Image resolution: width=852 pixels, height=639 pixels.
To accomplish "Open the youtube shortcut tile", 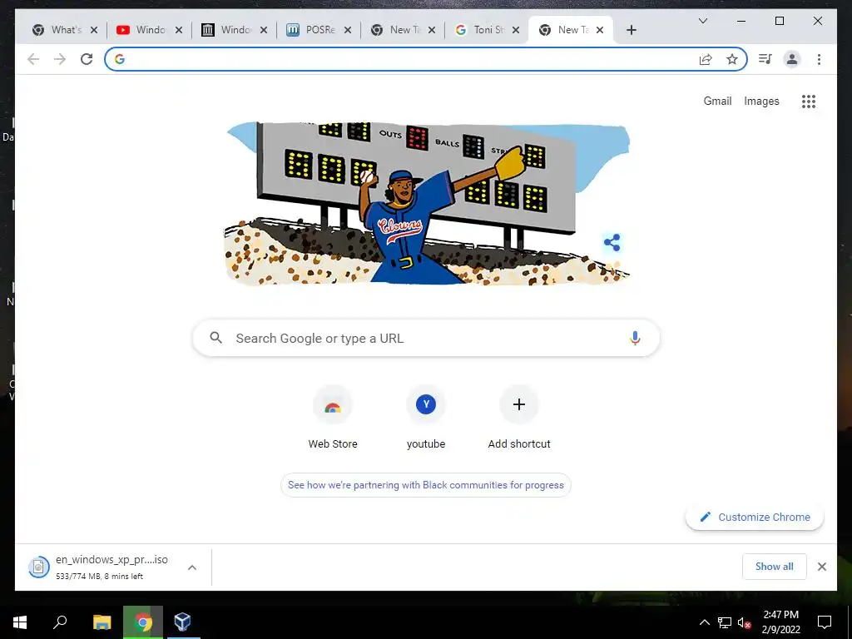I will pyautogui.click(x=426, y=418).
